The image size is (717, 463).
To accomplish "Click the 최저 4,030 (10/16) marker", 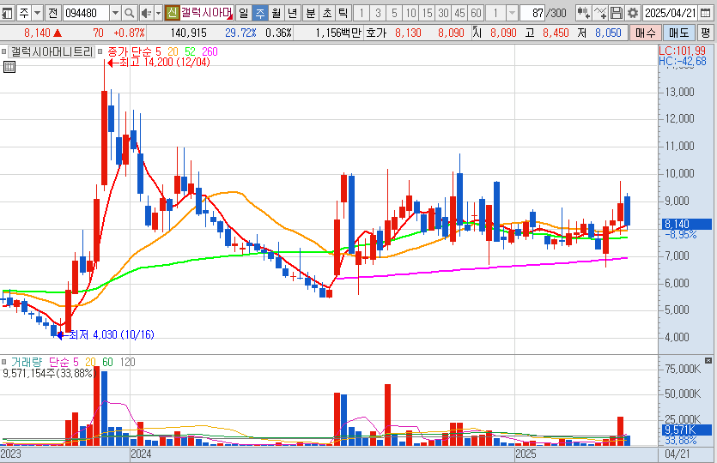I will [x=106, y=334].
